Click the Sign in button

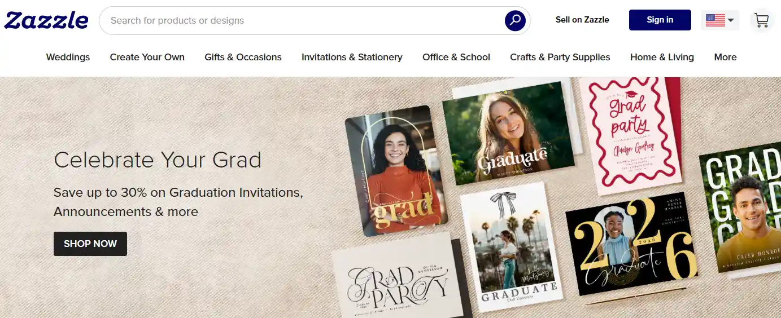coord(660,20)
